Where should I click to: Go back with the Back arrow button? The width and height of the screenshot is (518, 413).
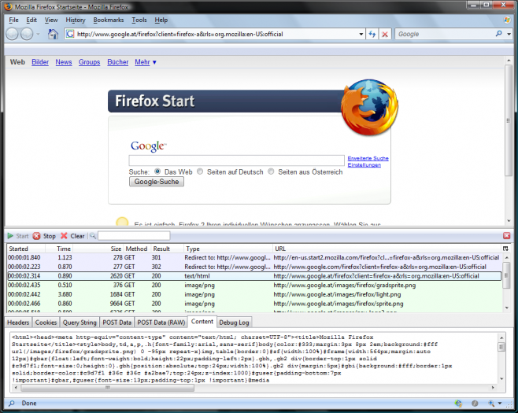(x=13, y=34)
